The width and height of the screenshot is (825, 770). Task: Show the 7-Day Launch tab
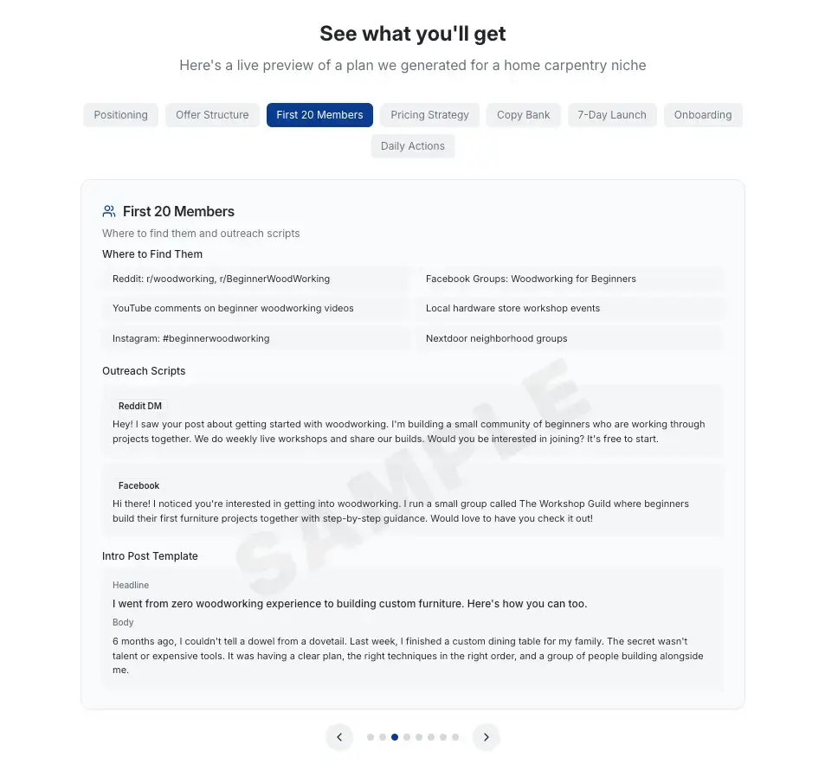tap(612, 115)
